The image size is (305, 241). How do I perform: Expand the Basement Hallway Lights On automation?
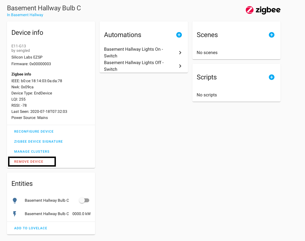click(180, 52)
